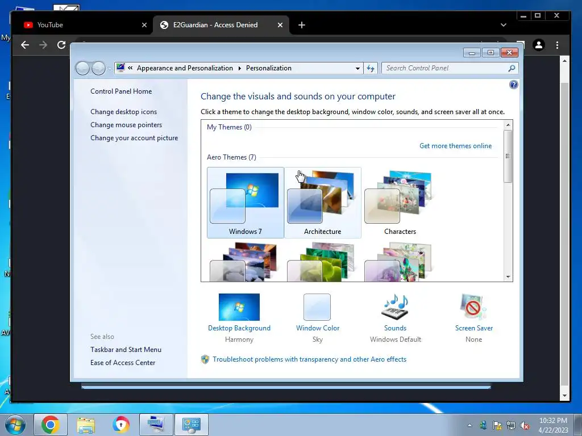Click Chrome forward arrow

pyautogui.click(x=43, y=45)
